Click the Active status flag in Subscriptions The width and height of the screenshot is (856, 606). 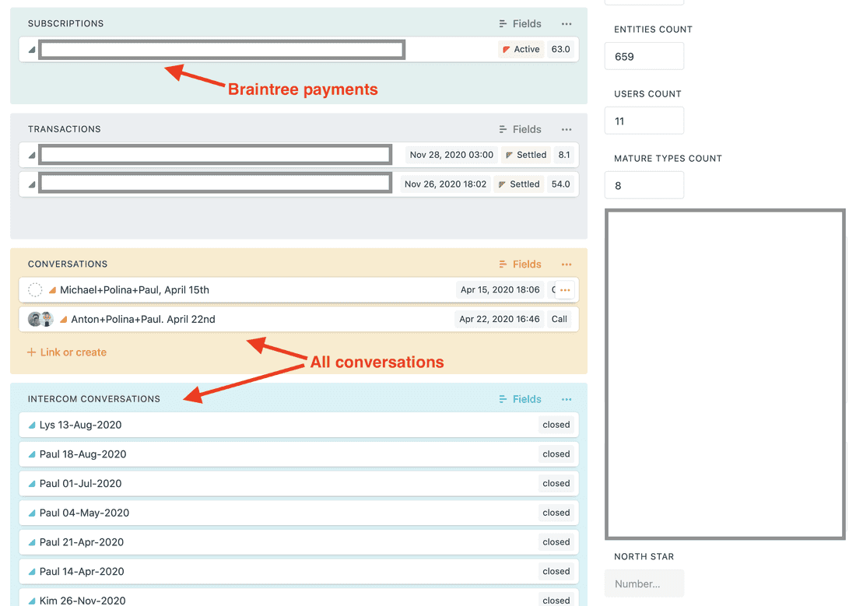(520, 48)
